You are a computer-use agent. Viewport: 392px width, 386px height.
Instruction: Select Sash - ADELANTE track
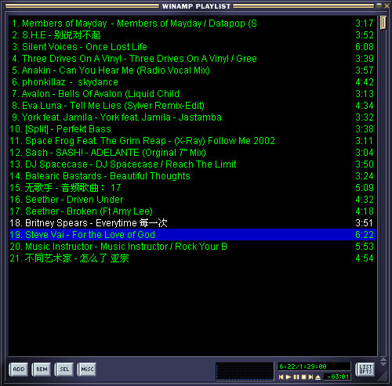pyautogui.click(x=193, y=153)
